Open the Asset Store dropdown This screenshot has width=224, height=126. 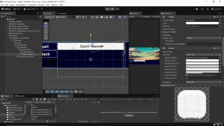coord(31,9)
